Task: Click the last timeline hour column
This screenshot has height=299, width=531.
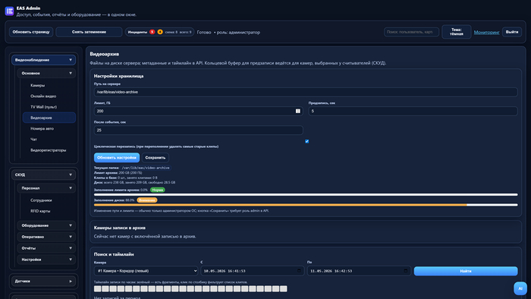Action: point(284,289)
